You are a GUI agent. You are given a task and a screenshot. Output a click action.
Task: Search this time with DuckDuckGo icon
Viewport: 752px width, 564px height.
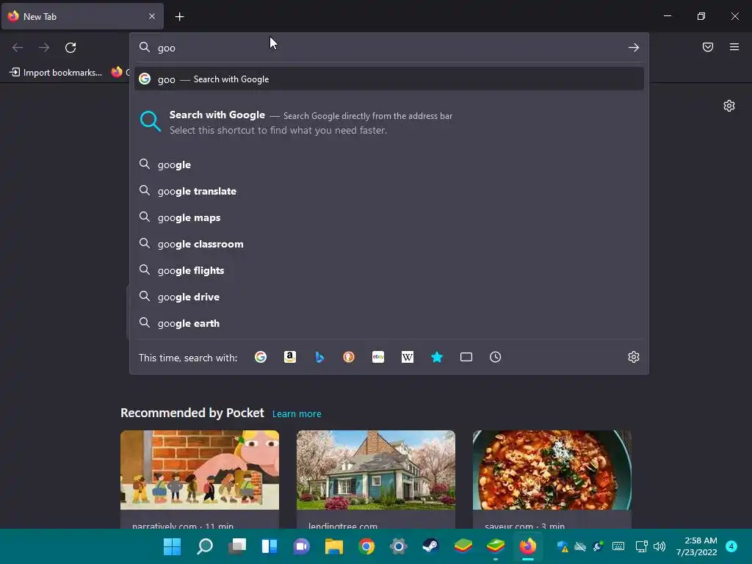click(x=349, y=357)
